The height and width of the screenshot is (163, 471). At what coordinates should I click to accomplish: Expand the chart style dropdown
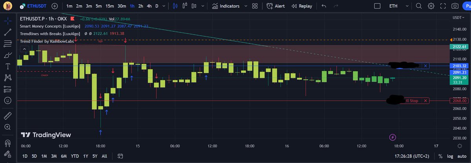tap(202, 6)
